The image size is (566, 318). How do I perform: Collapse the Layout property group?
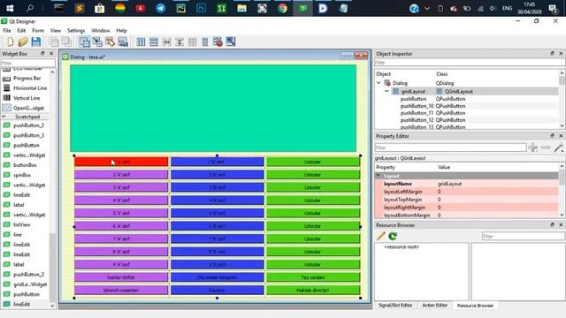[379, 176]
